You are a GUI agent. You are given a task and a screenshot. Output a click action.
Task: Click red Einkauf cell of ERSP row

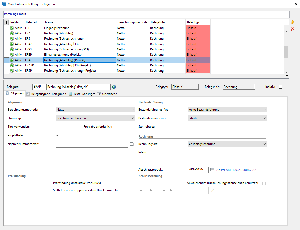pos(198,71)
